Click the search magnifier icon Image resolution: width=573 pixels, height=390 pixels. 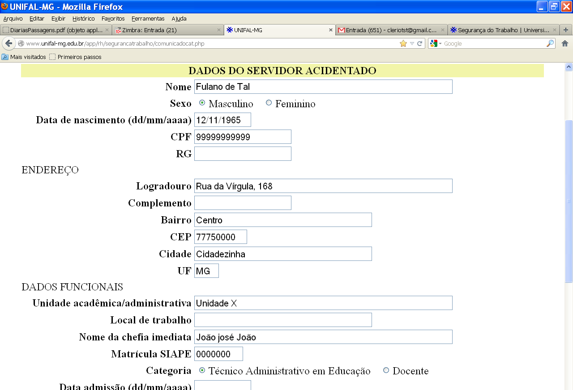coord(550,43)
